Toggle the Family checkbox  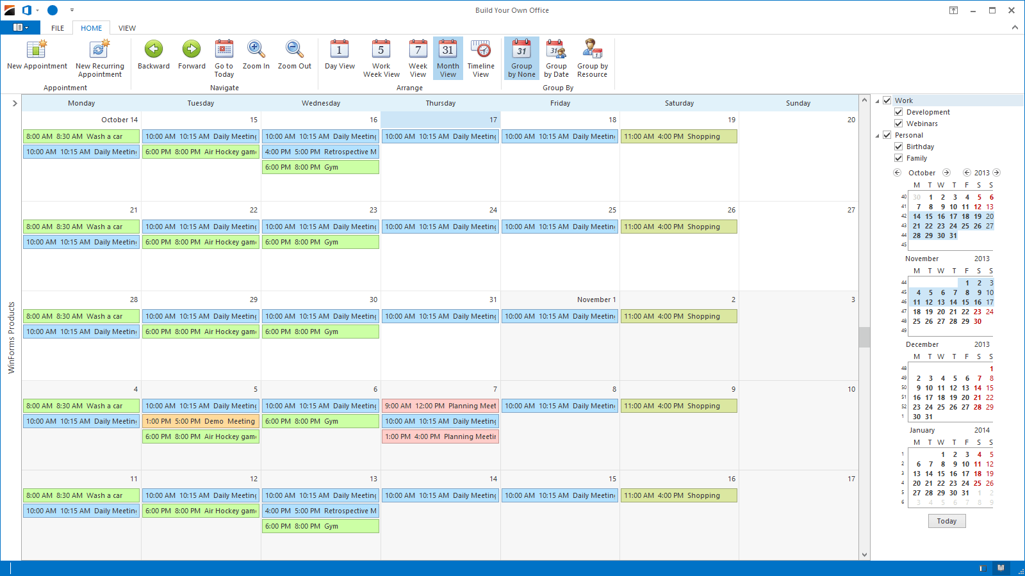click(x=899, y=158)
